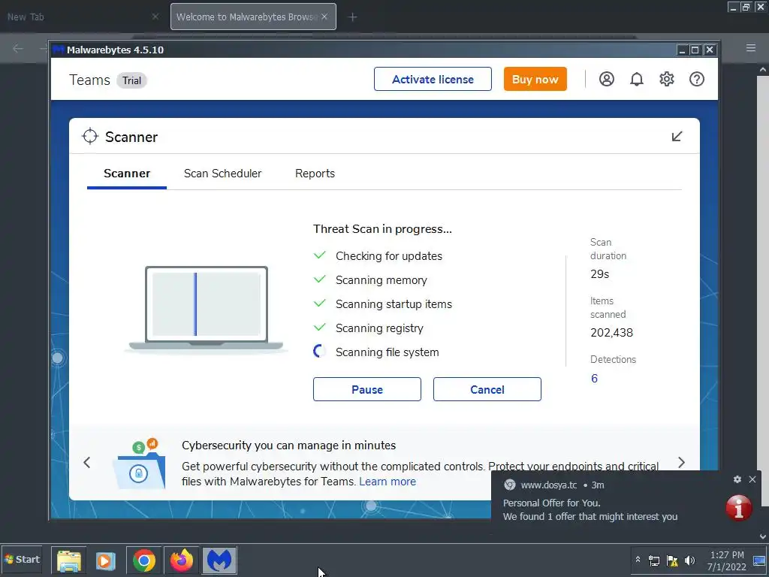Click the show desktop icon in the tray
The width and height of the screenshot is (769, 577).
coord(759,560)
